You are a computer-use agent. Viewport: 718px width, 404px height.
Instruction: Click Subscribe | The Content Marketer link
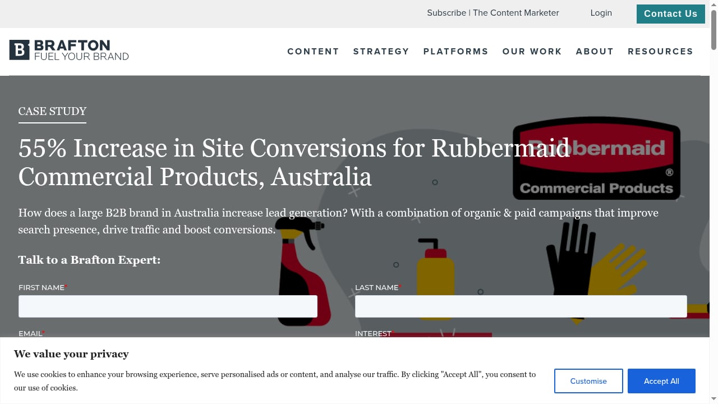pyautogui.click(x=493, y=13)
